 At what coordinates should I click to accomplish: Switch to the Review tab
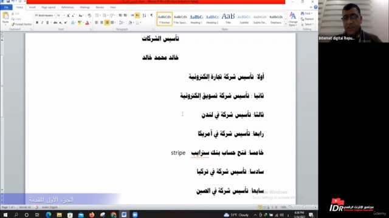point(100,7)
